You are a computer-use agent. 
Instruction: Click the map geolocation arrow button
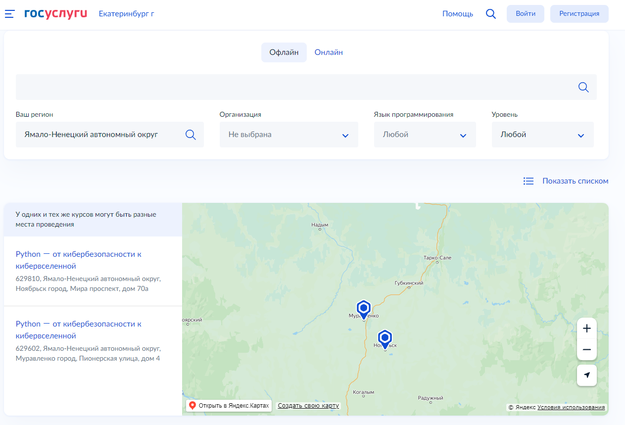pyautogui.click(x=587, y=375)
